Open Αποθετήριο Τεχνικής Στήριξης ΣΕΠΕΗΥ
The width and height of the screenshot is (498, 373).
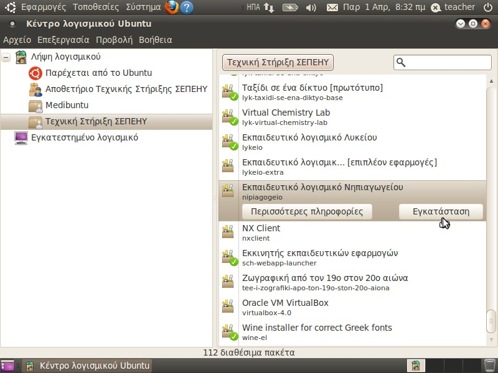tap(126, 89)
